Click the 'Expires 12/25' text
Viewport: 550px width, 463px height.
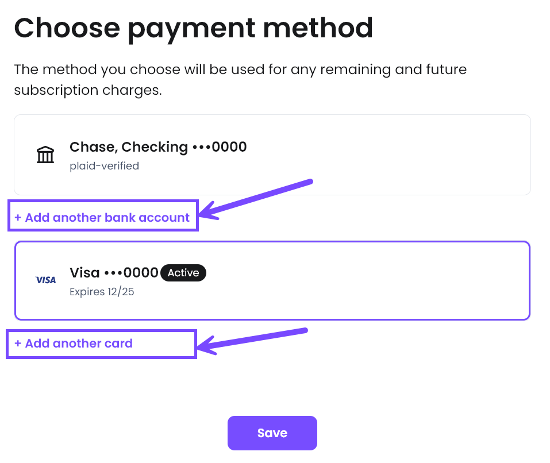102,292
